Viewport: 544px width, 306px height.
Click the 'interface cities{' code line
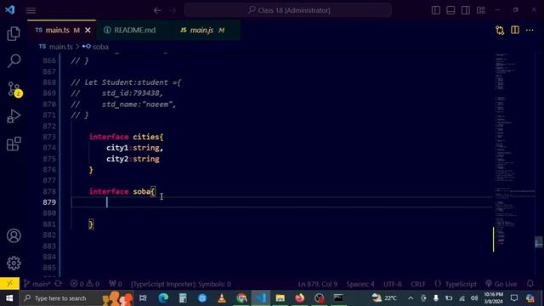(x=126, y=137)
